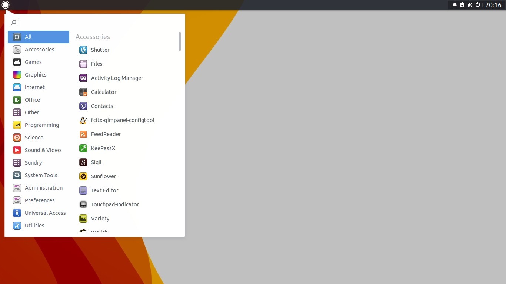506x284 pixels.
Task: Open Activity Log Manager icon
Action: click(x=83, y=78)
